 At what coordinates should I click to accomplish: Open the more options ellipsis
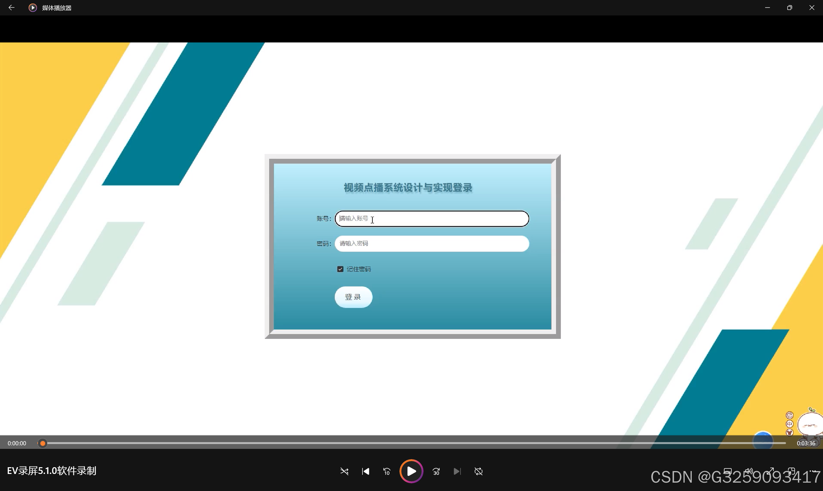coord(813,471)
